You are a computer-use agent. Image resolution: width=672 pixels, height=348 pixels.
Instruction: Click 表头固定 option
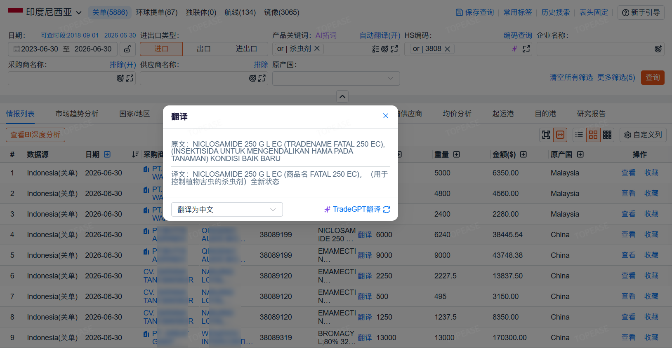click(594, 12)
